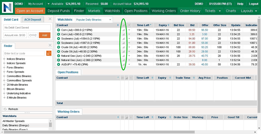Open the Markets menu item
The height and width of the screenshot is (134, 261).
pyautogui.click(x=94, y=11)
